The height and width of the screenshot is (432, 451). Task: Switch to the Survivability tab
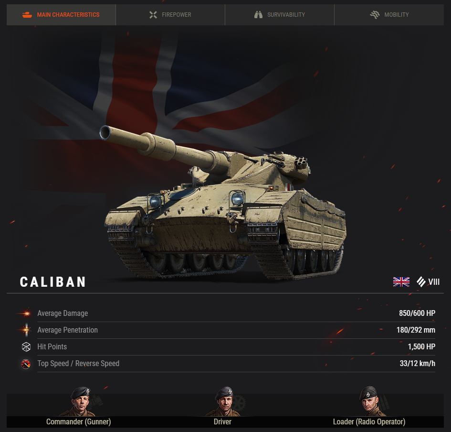[x=280, y=15]
